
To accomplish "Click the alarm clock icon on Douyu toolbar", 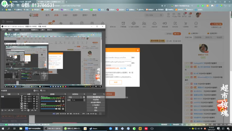I will [123, 24].
